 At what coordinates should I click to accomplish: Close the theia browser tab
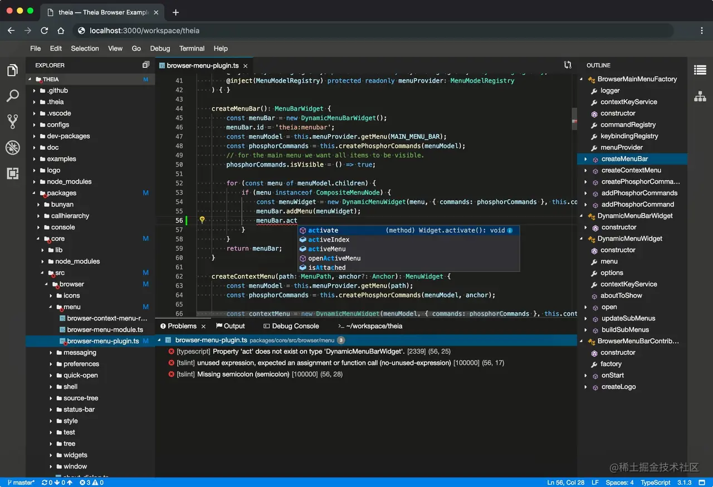[157, 12]
